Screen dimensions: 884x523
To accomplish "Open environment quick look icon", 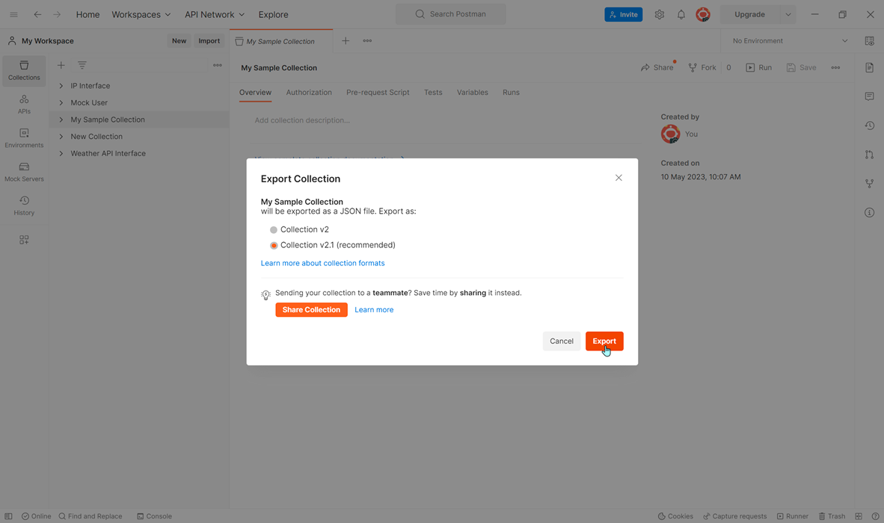I will coord(869,41).
